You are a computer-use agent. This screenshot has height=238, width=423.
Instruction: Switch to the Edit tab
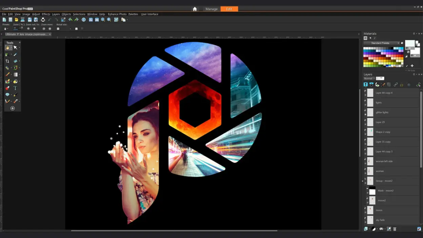[x=229, y=9]
